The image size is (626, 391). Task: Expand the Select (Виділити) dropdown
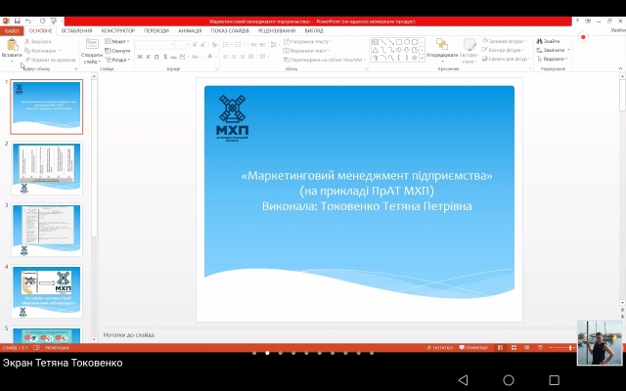tap(552, 59)
